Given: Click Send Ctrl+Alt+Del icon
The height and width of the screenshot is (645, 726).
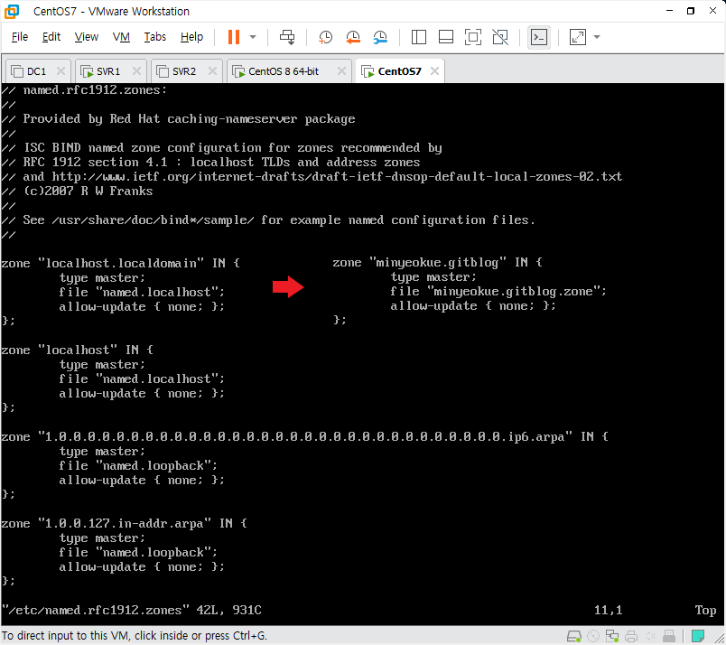Looking at the screenshot, I should (x=287, y=37).
